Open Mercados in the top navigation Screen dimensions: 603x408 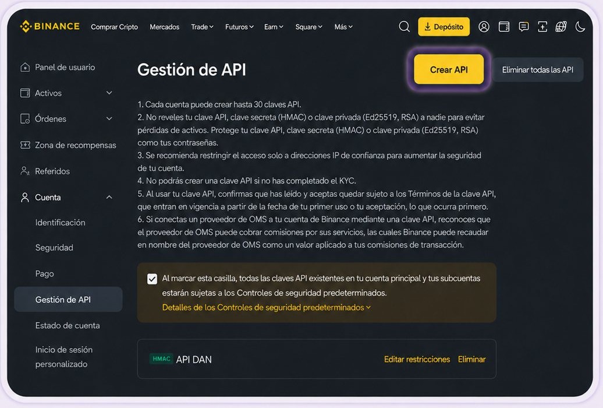pyautogui.click(x=164, y=27)
